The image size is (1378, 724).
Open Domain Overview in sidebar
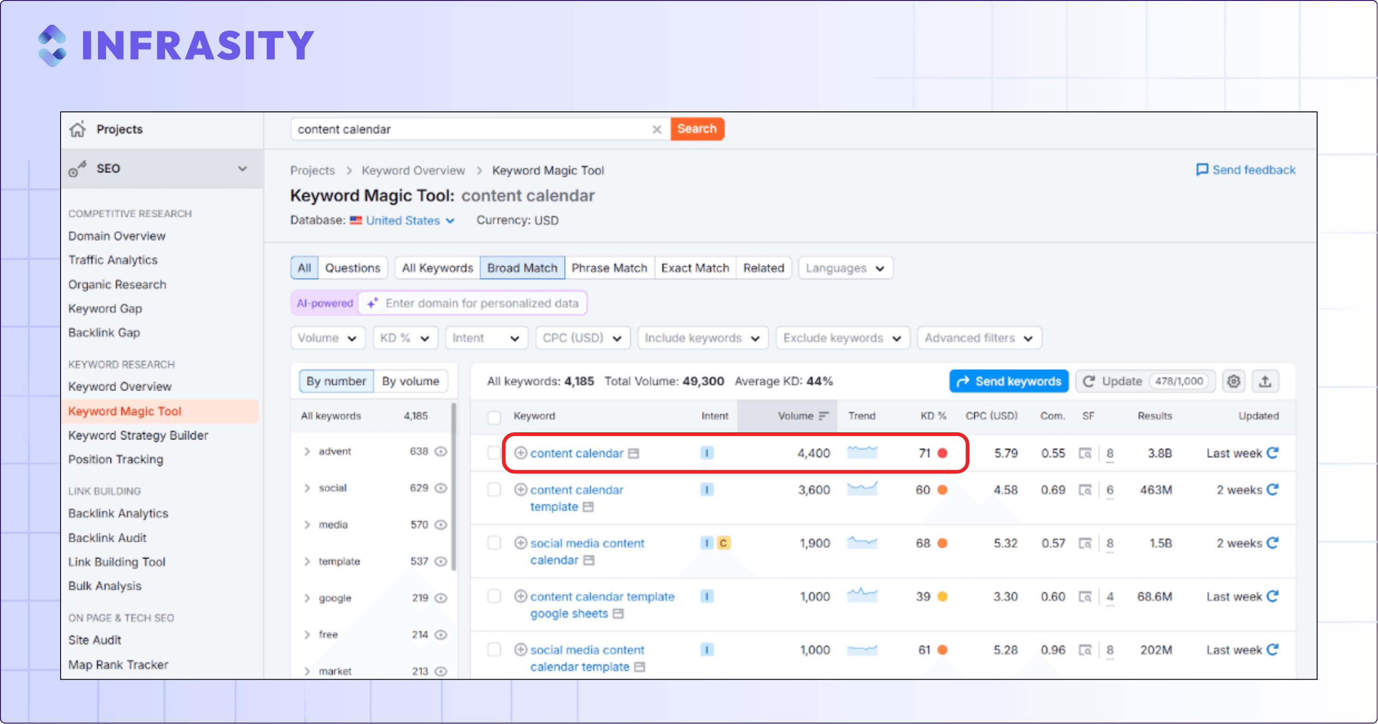(117, 236)
